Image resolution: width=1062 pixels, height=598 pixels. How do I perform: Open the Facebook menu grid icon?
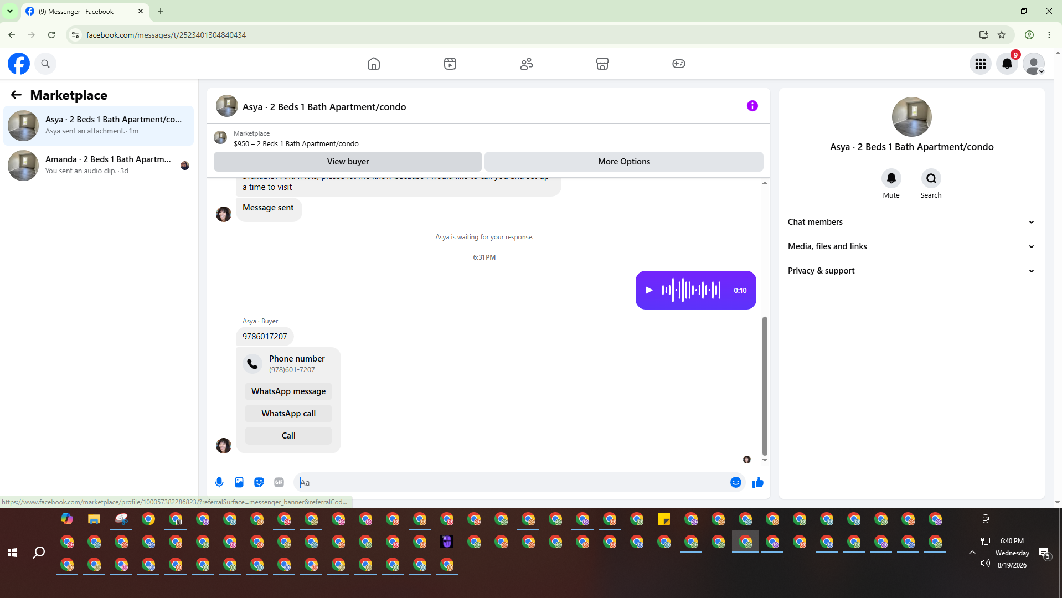click(981, 64)
